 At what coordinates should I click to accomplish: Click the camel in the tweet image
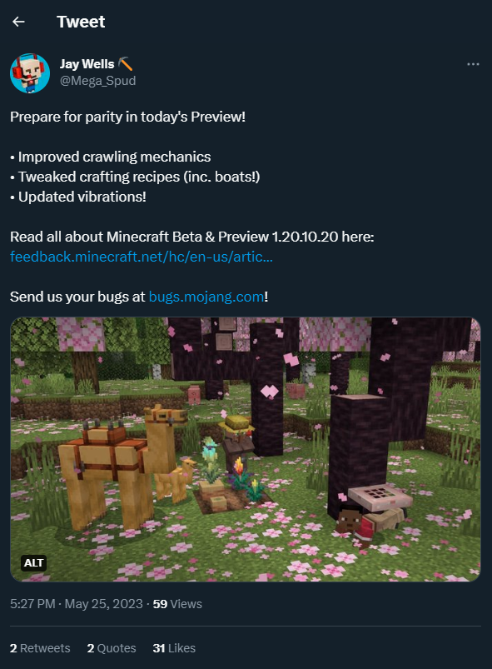click(119, 465)
